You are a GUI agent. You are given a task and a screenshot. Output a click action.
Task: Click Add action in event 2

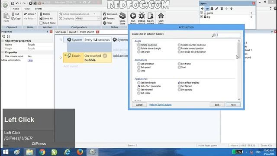click(x=120, y=56)
